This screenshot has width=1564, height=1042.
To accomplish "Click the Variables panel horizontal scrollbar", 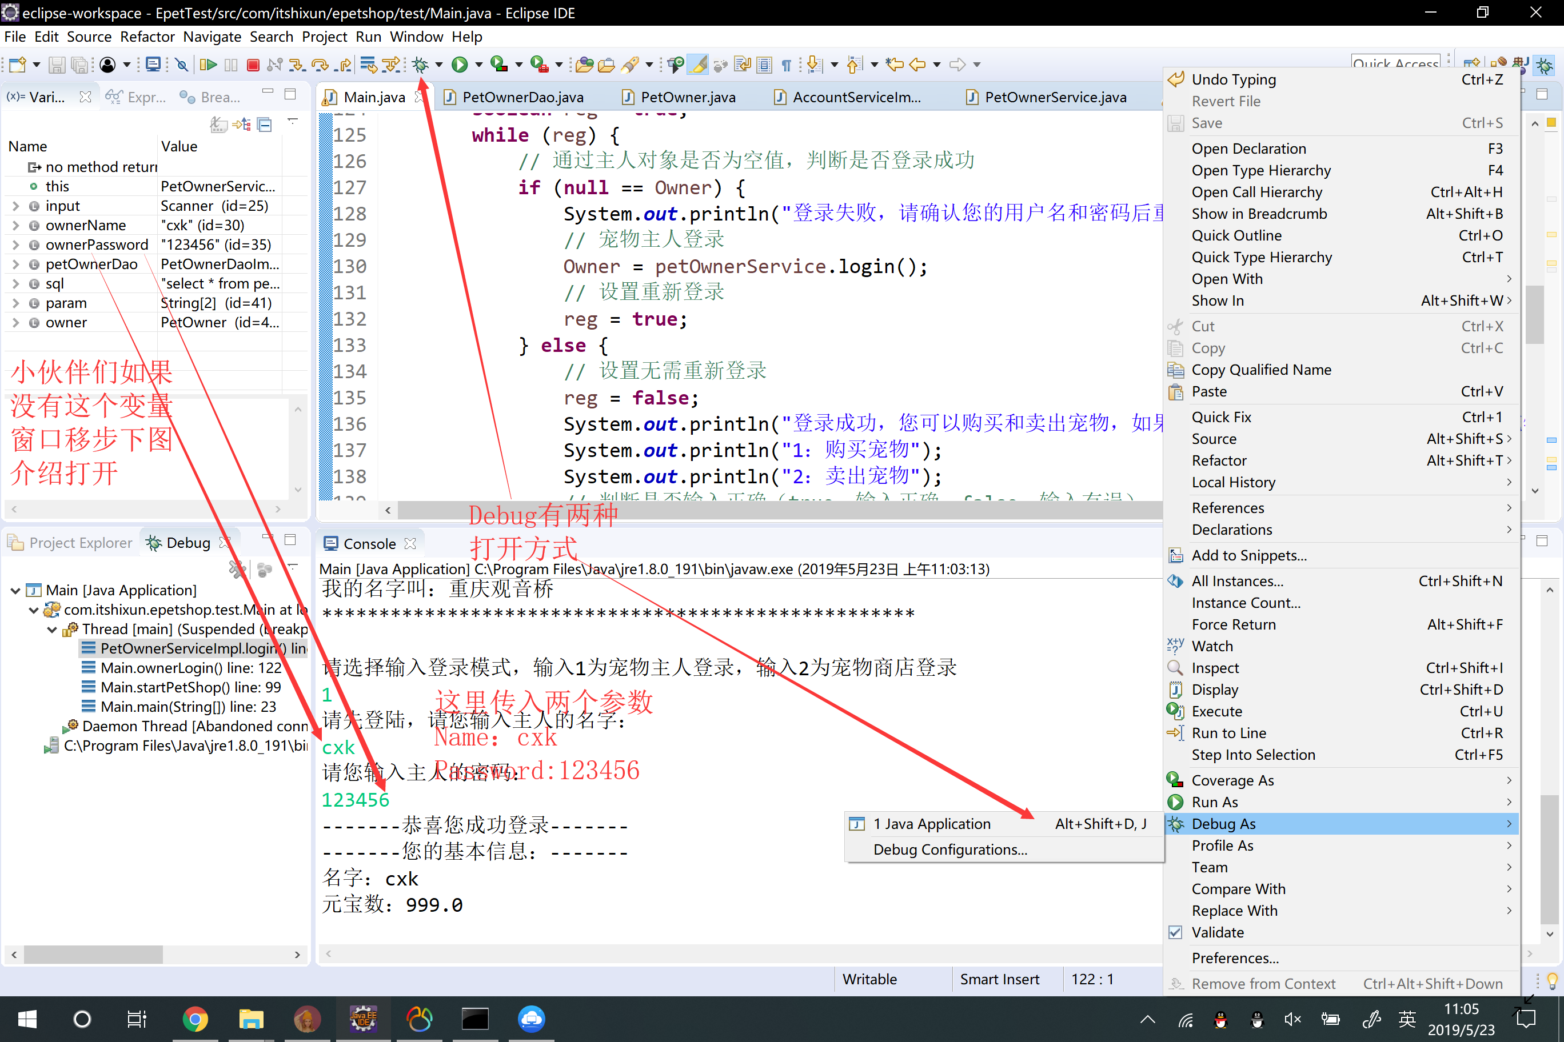I will [146, 509].
